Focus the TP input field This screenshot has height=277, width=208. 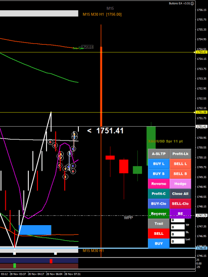pos(177,227)
